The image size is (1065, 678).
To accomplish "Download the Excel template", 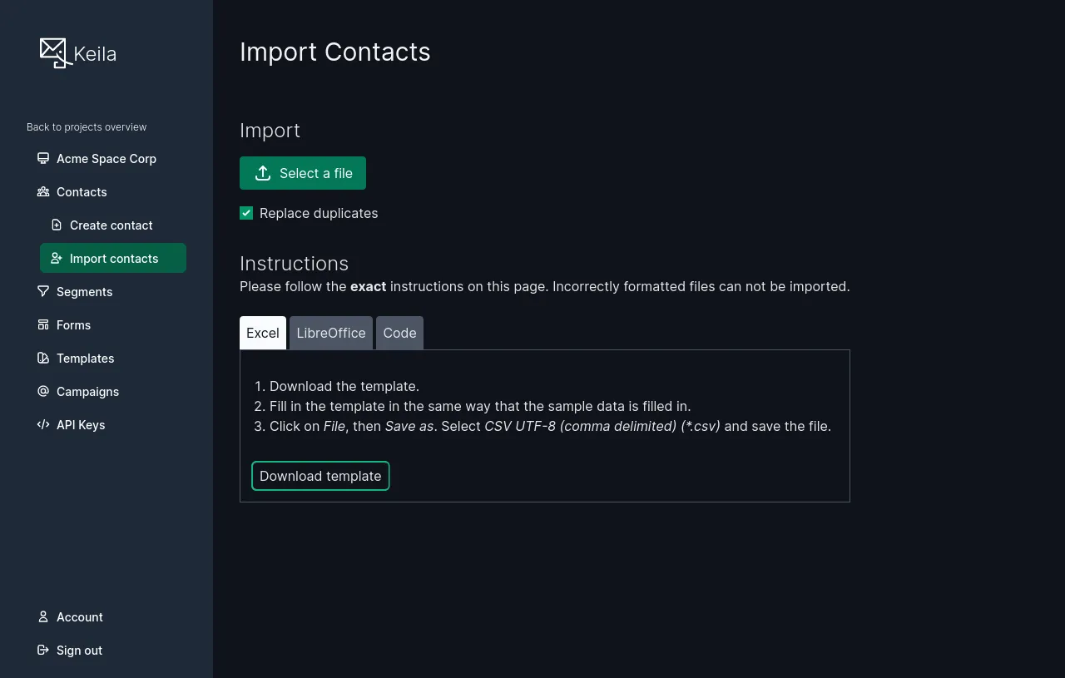I will pos(320,475).
